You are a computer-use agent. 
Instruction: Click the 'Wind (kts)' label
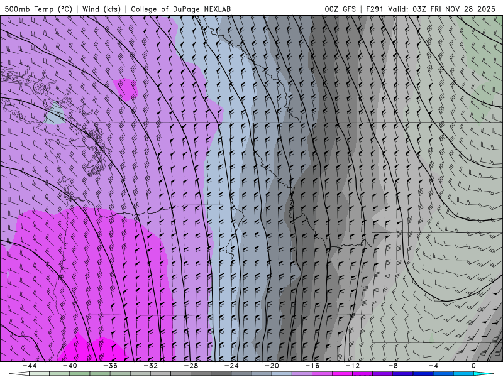point(101,9)
